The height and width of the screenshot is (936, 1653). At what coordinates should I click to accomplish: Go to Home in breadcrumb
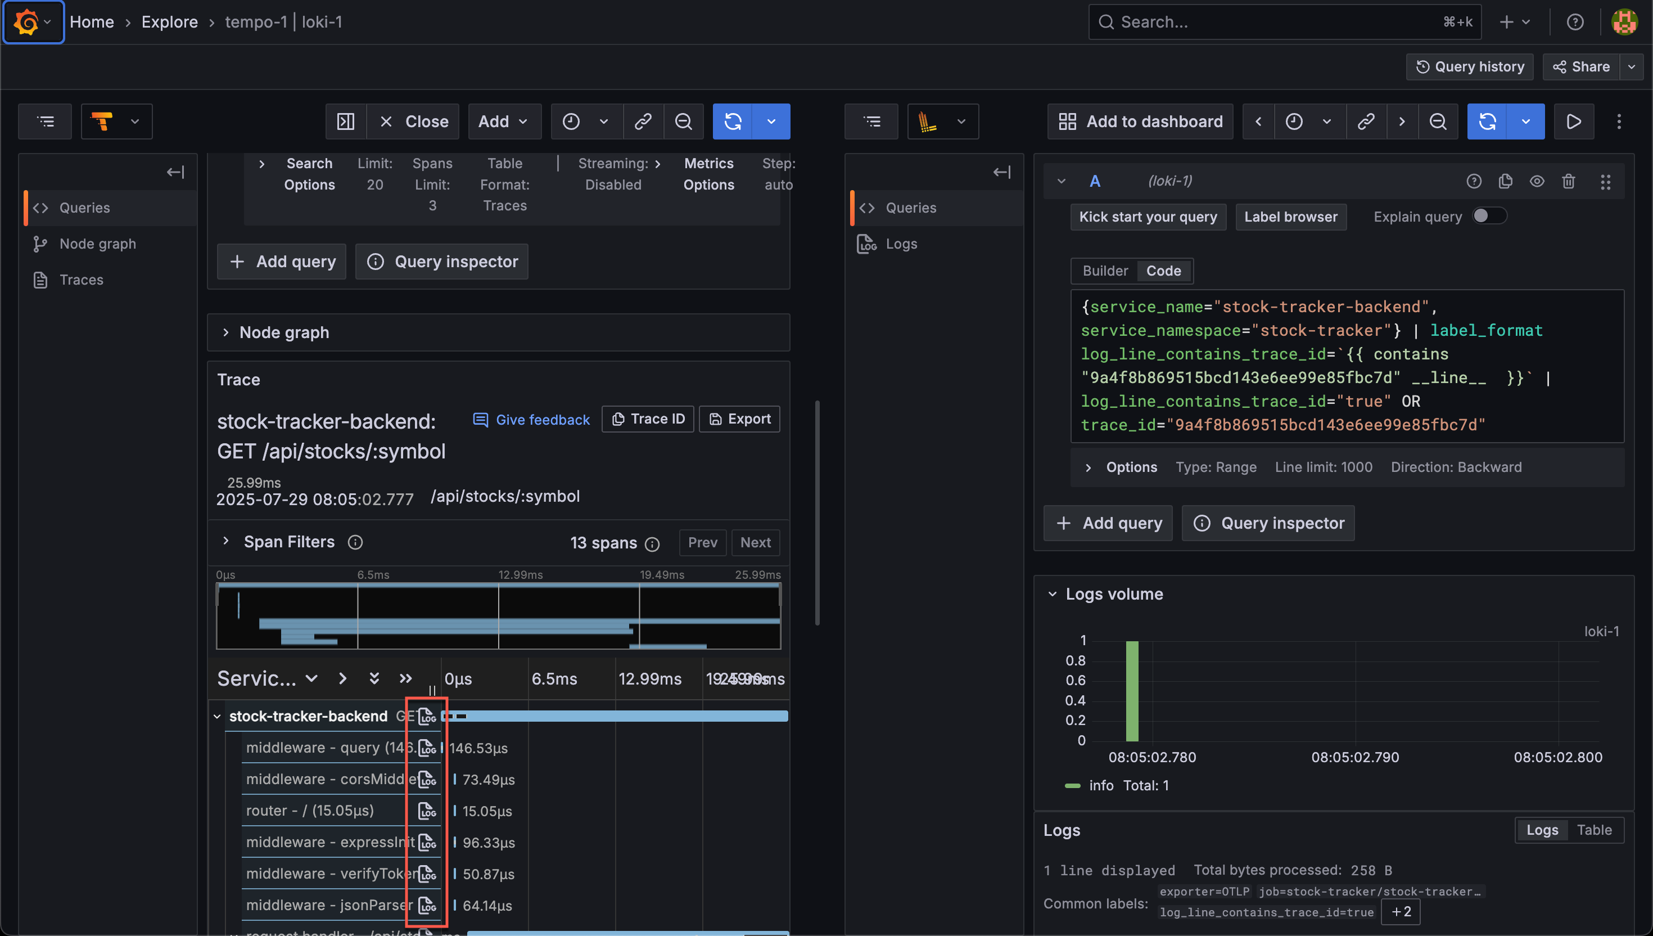click(91, 22)
